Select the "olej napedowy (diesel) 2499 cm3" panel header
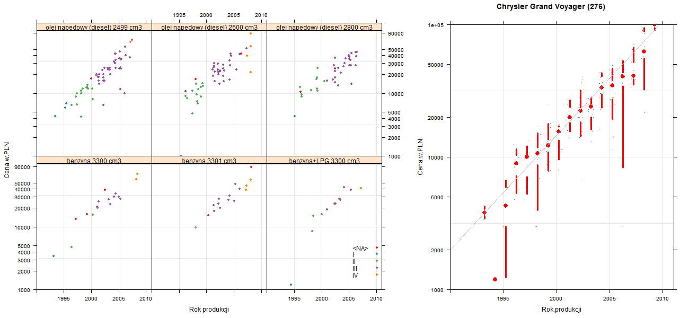The width and height of the screenshot is (689, 318). coord(94,27)
